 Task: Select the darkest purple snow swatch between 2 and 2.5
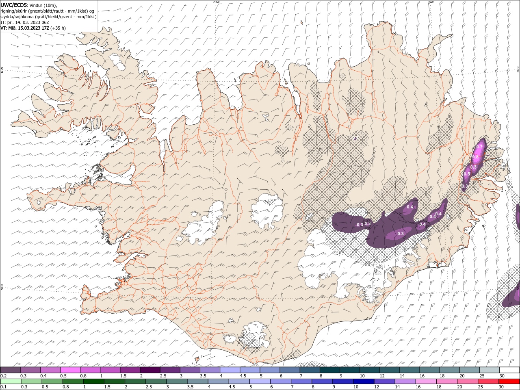(150, 370)
